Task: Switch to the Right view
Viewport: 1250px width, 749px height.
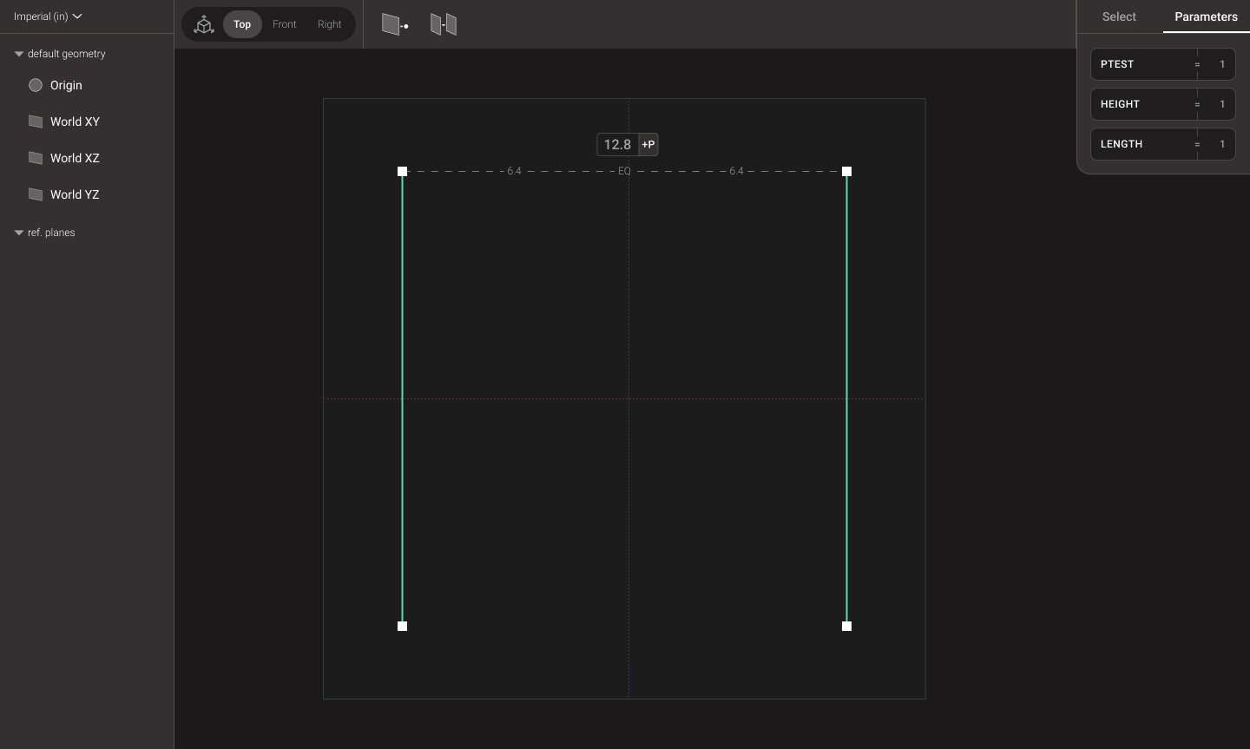Action: pyautogui.click(x=329, y=24)
